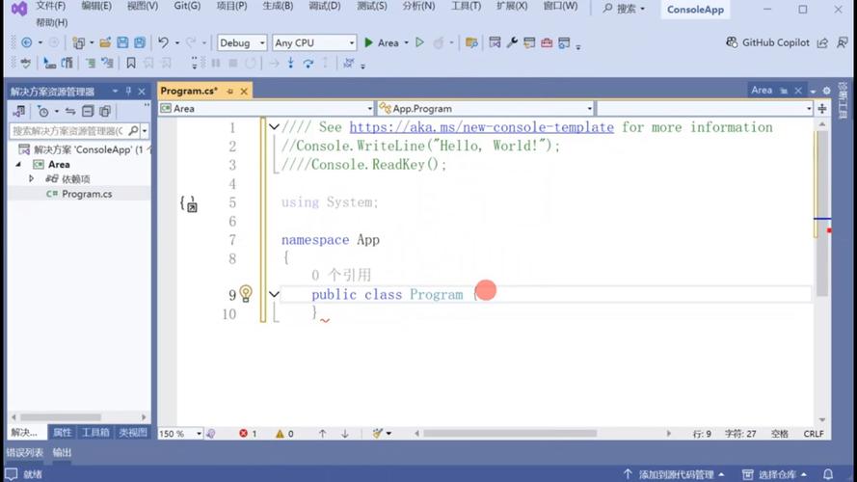Open the Git(G) menu
Viewport: 857px width, 482px height.
click(x=187, y=6)
